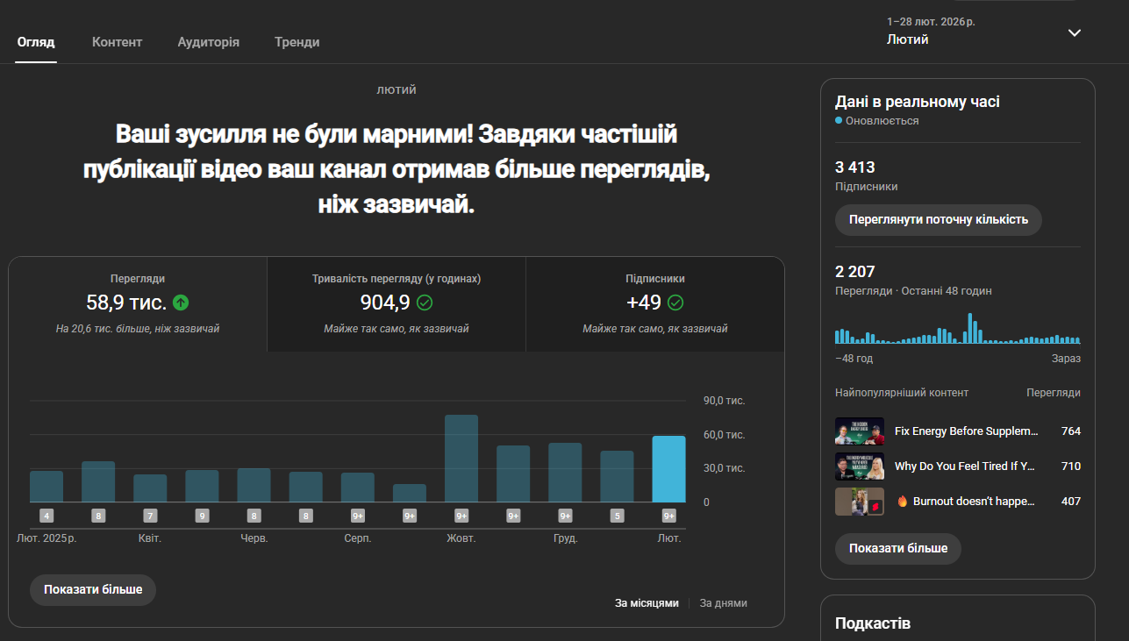This screenshot has width=1129, height=641.
Task: Click the 60,0 тис. axis label
Action: click(x=725, y=435)
